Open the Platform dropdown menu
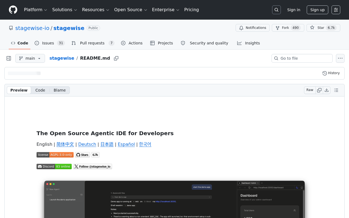This screenshot has height=218, width=349. coord(35,10)
